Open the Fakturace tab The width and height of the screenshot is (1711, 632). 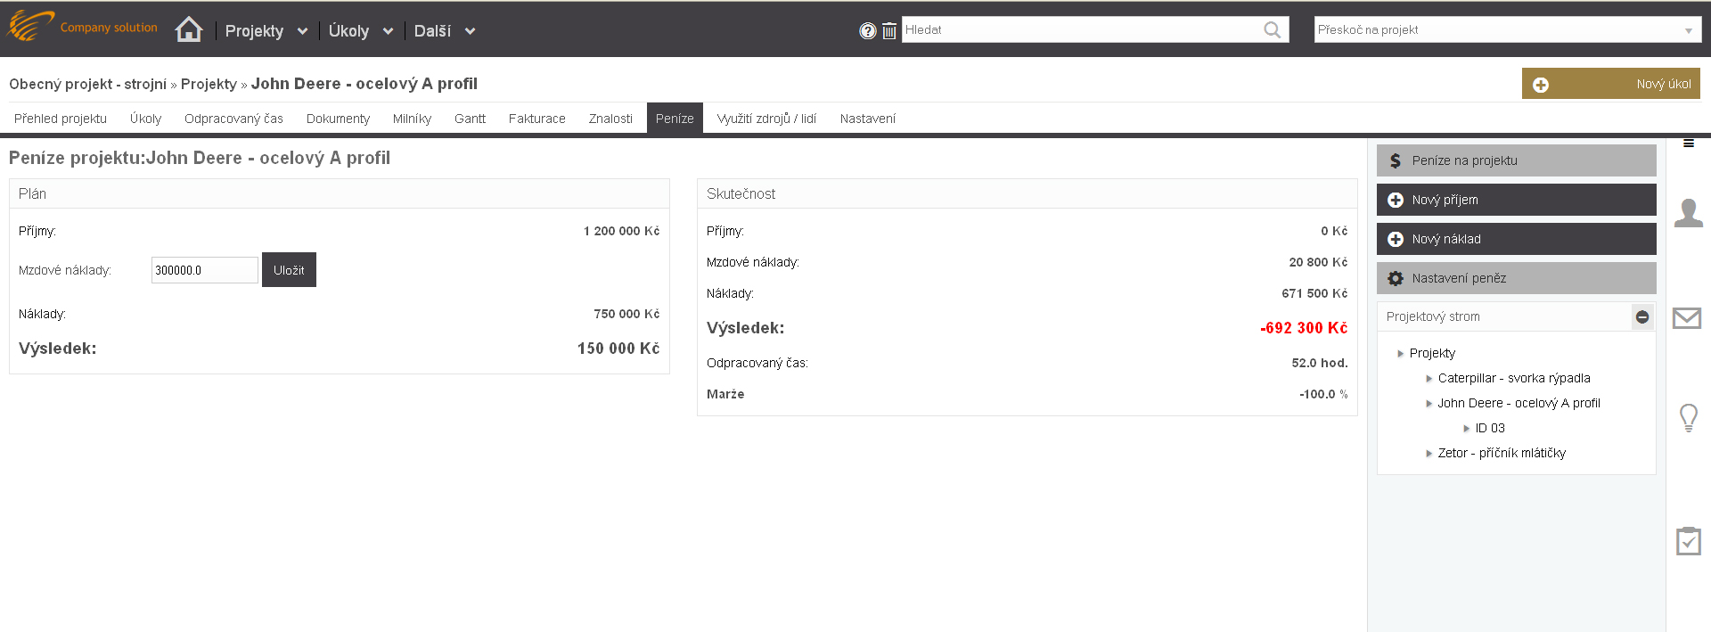click(x=537, y=119)
